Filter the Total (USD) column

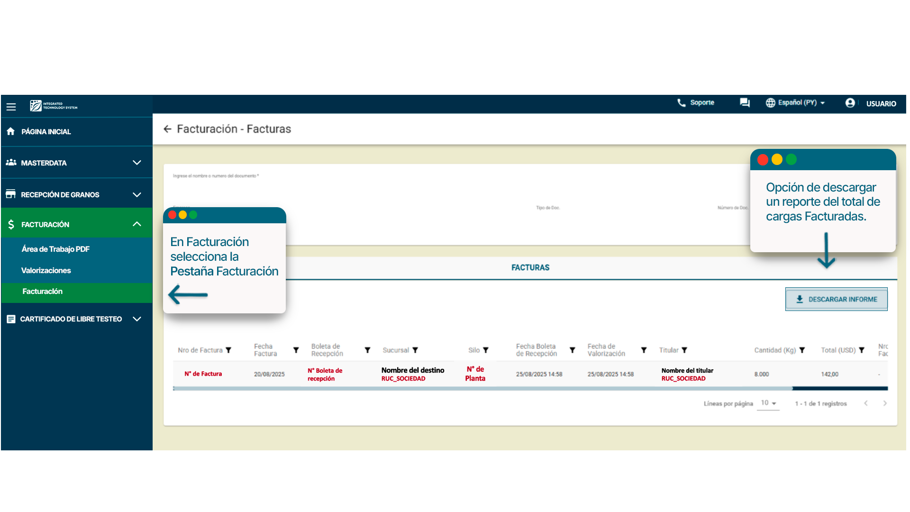point(862,350)
